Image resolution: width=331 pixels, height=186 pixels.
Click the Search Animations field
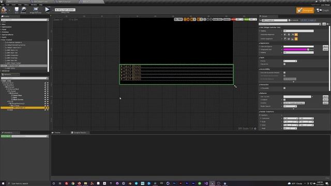click(x=29, y=136)
